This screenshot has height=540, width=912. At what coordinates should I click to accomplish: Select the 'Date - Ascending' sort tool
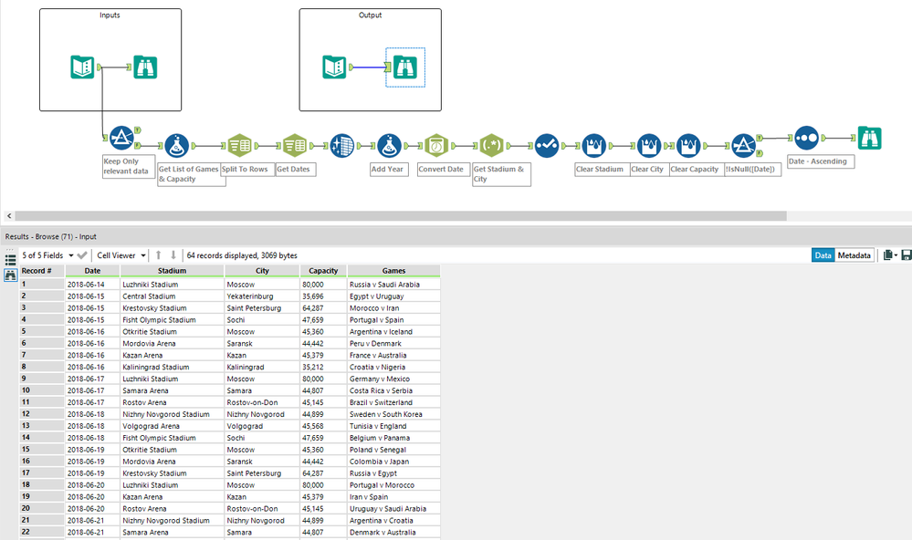[807, 139]
